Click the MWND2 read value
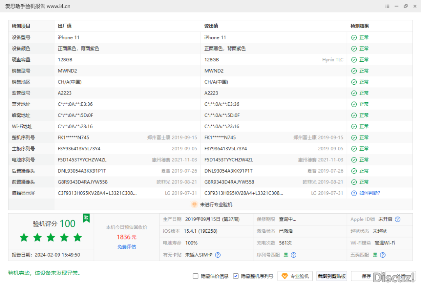This screenshot has width=421, height=287. tap(214, 71)
